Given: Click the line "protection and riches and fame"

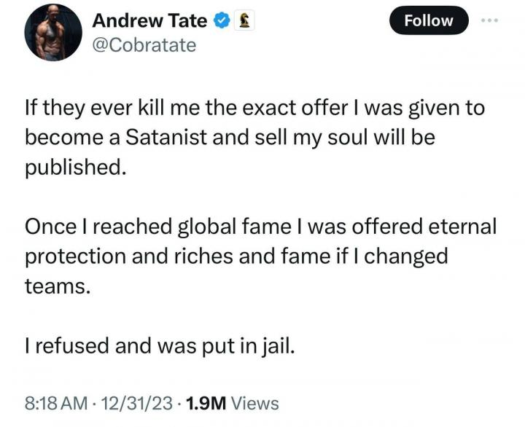Looking at the screenshot, I should (x=236, y=256).
